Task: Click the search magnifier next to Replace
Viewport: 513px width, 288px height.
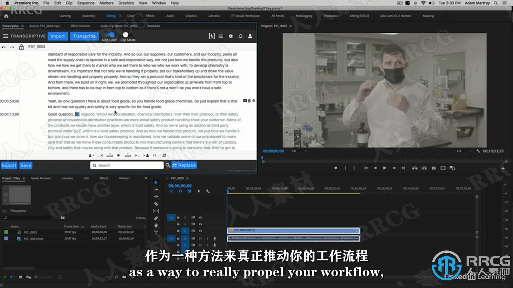Action: point(168,165)
